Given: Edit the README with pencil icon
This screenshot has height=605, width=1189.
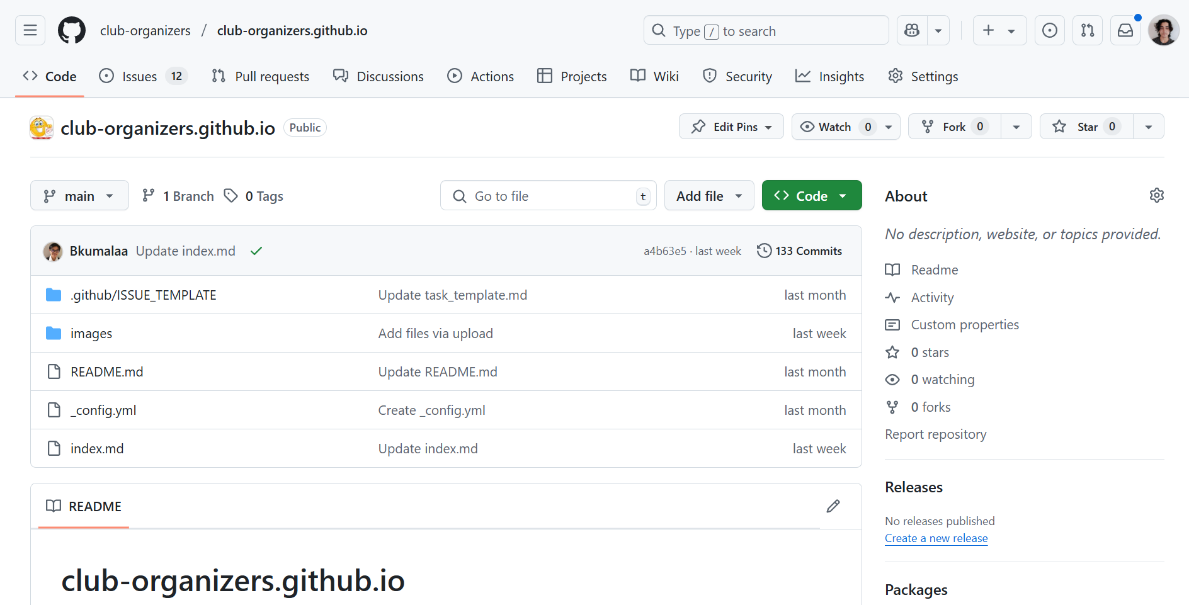Looking at the screenshot, I should point(833,506).
